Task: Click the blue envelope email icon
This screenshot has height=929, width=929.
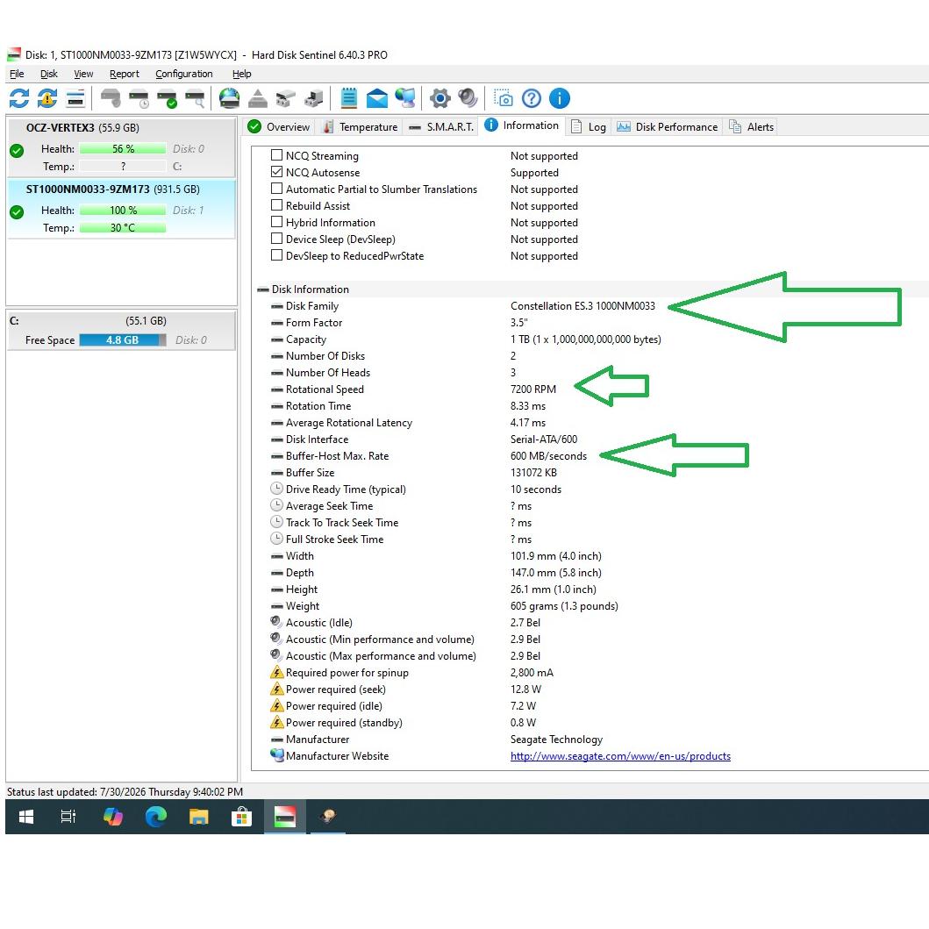Action: click(x=377, y=98)
